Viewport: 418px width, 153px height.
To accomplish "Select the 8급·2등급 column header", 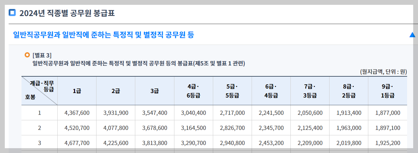I will coord(349,91).
